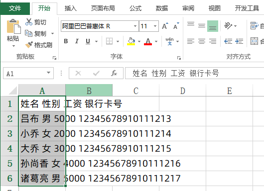The width and height of the screenshot is (264, 191).
Task: Expand text orientation dropdown arrow
Action: 236,26
